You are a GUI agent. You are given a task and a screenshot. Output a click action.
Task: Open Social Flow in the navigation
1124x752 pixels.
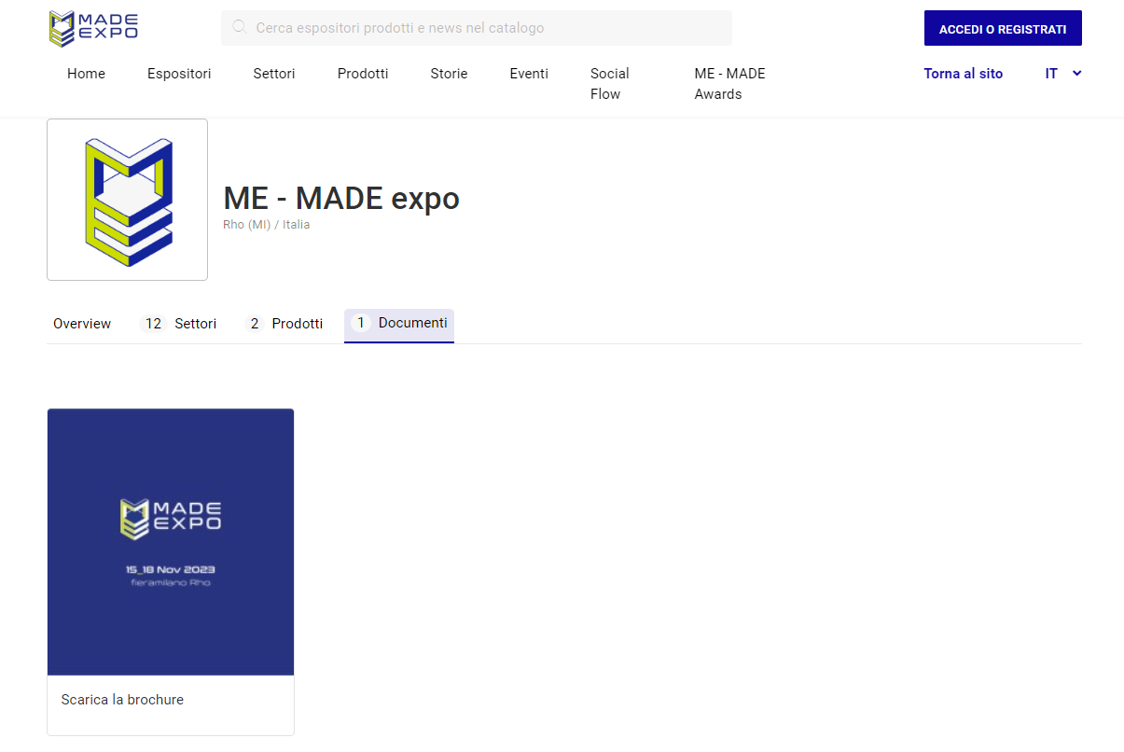(x=610, y=84)
